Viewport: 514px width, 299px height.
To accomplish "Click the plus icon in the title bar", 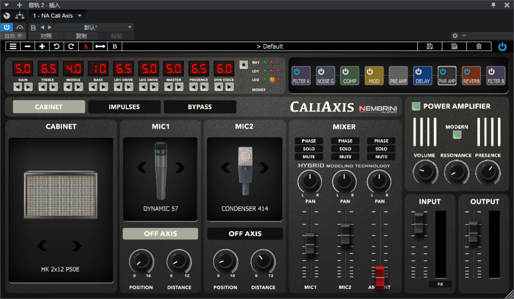I will [x=20, y=5].
